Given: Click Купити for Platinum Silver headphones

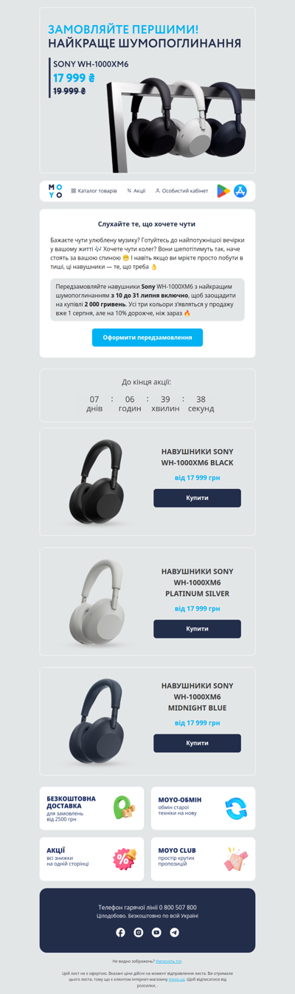Looking at the screenshot, I should (x=197, y=629).
